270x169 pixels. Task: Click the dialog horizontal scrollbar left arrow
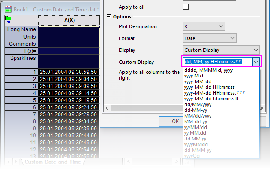click(x=107, y=108)
